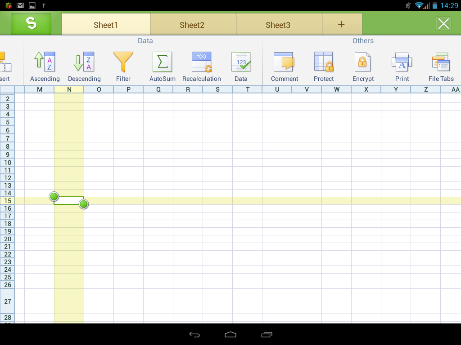
Task: Add a new sheet with plus button
Action: (341, 24)
